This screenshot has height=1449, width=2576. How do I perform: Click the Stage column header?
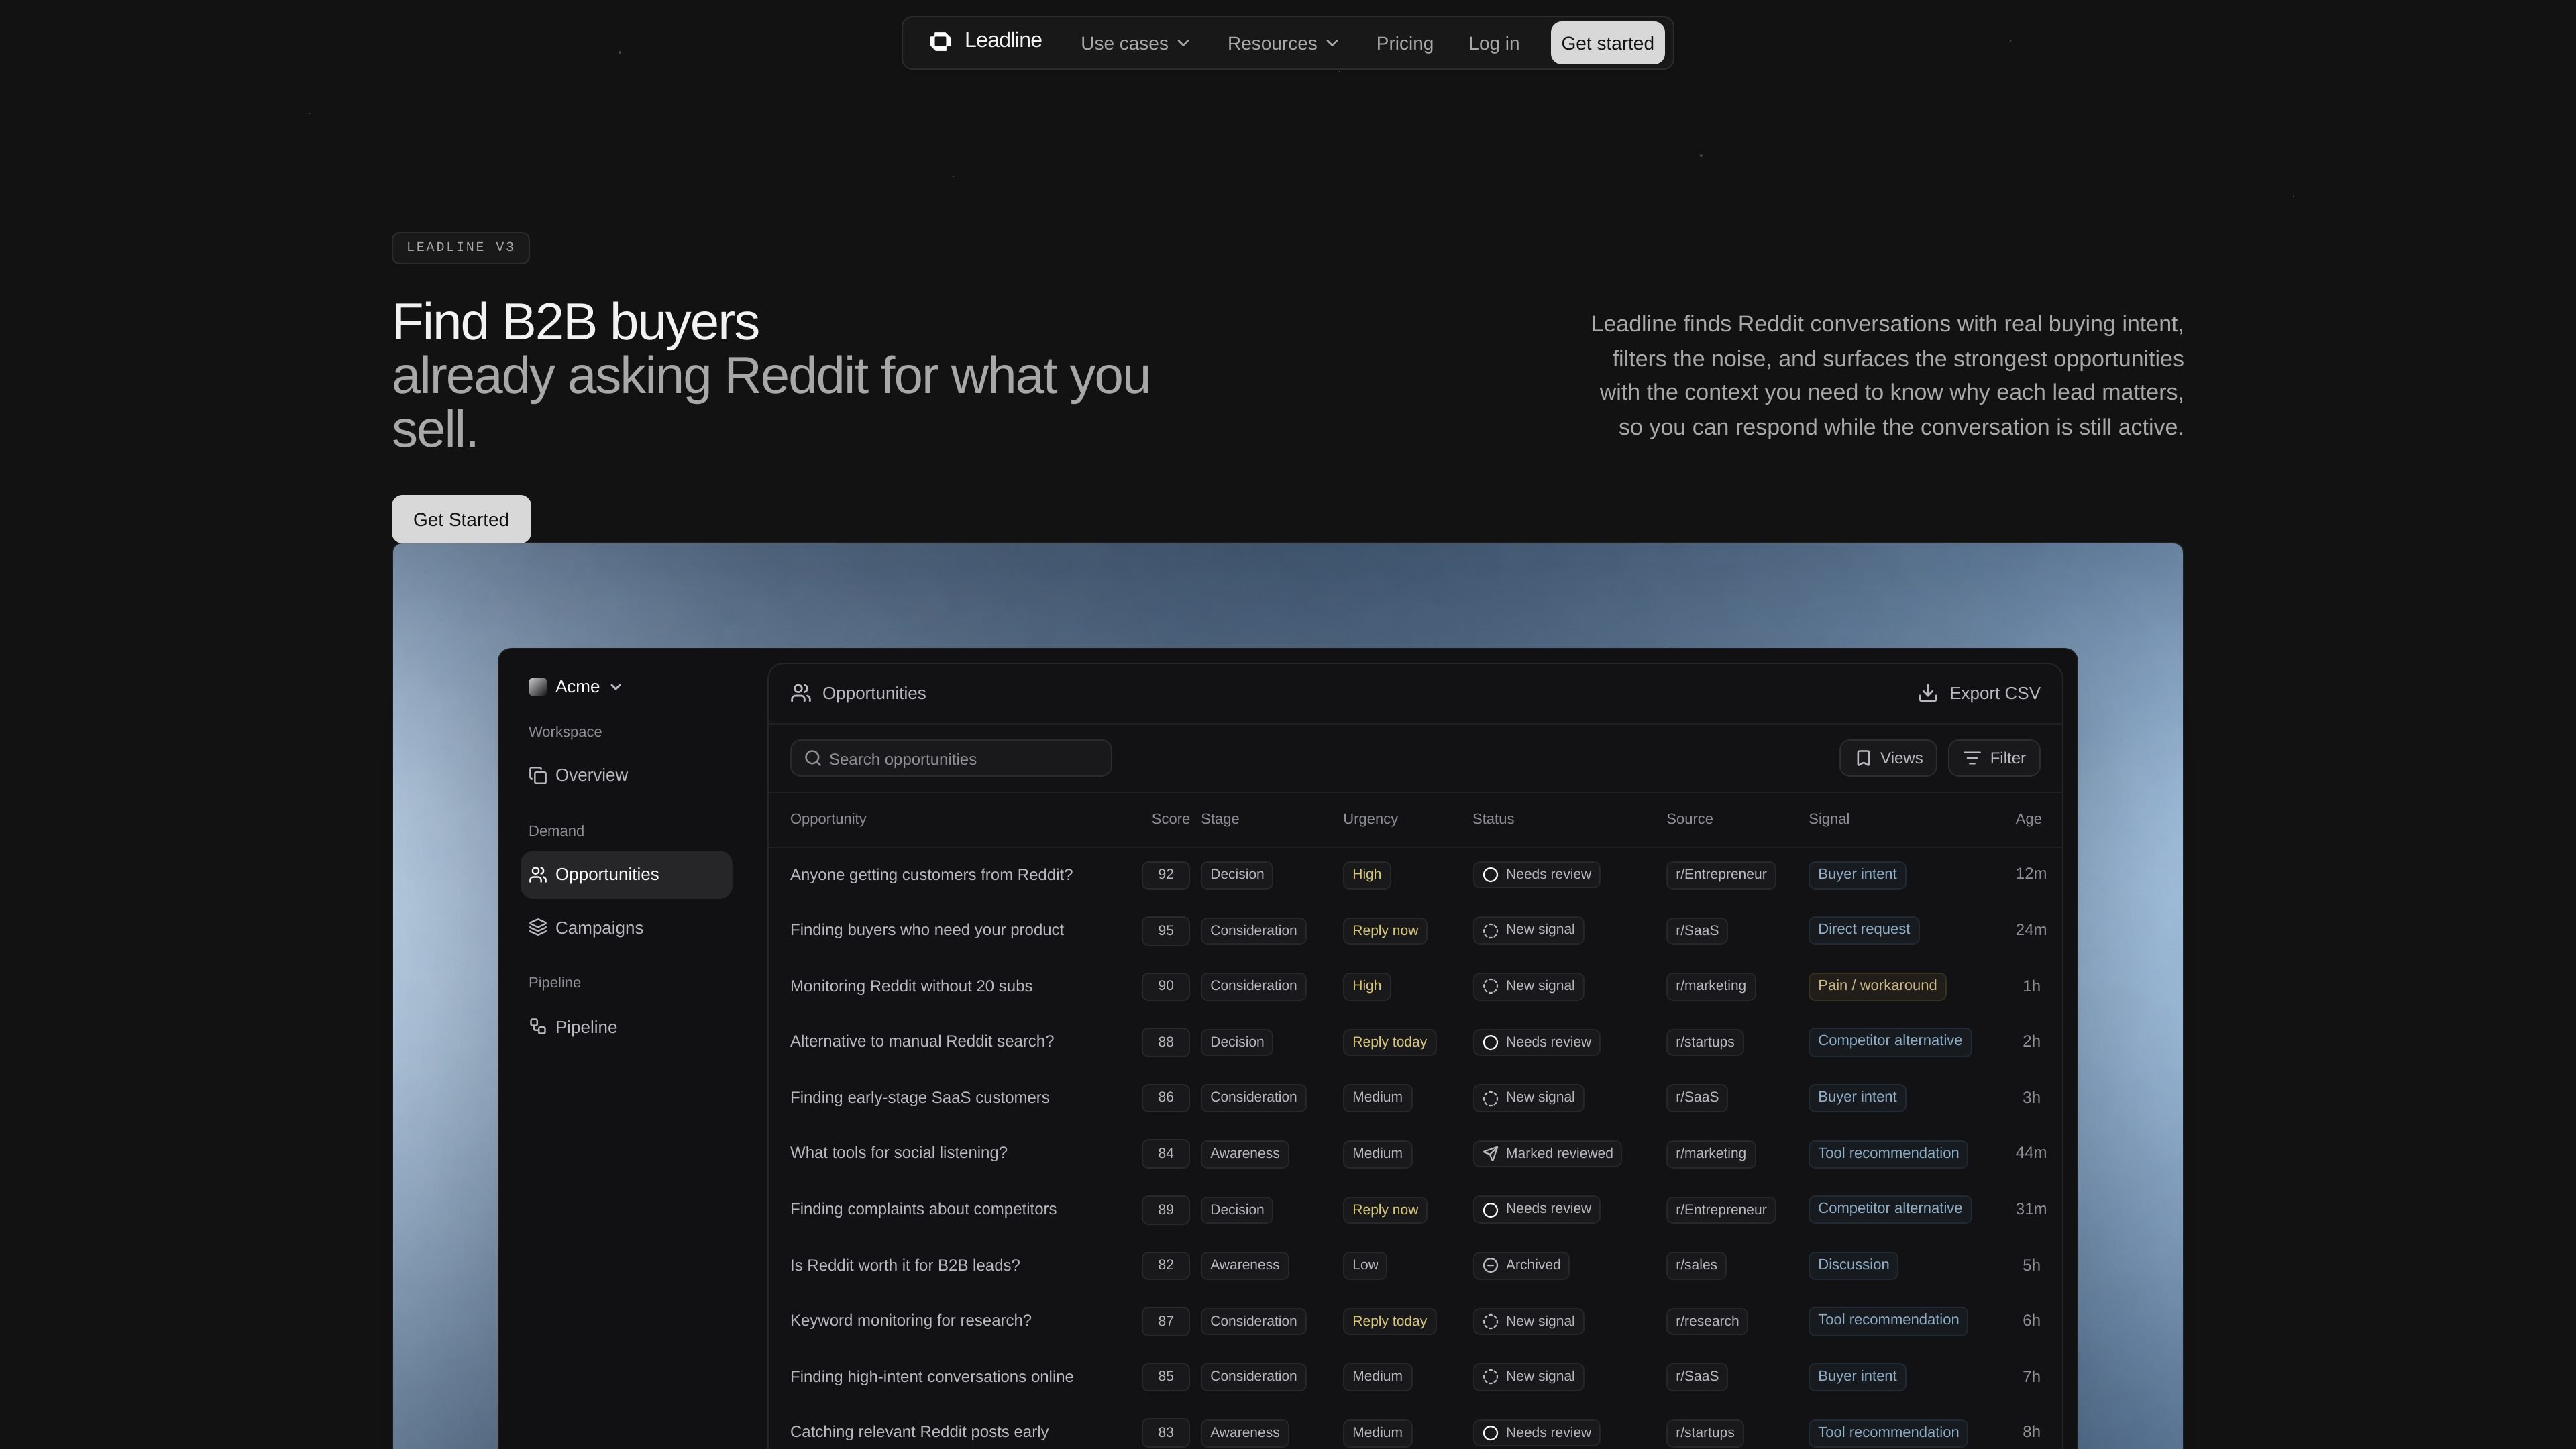pos(1219,819)
